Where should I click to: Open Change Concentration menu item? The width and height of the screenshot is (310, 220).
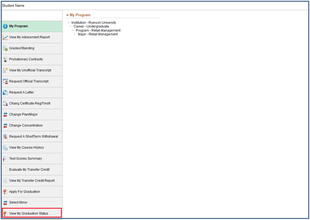coord(26,125)
